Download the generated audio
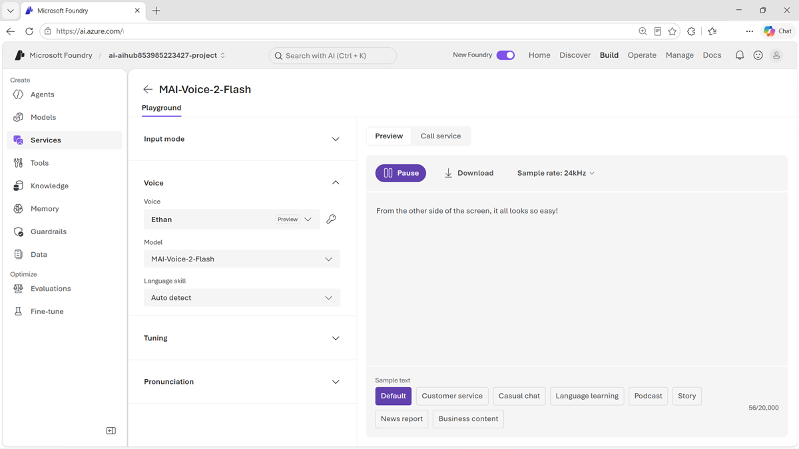The width and height of the screenshot is (799, 449). point(469,173)
